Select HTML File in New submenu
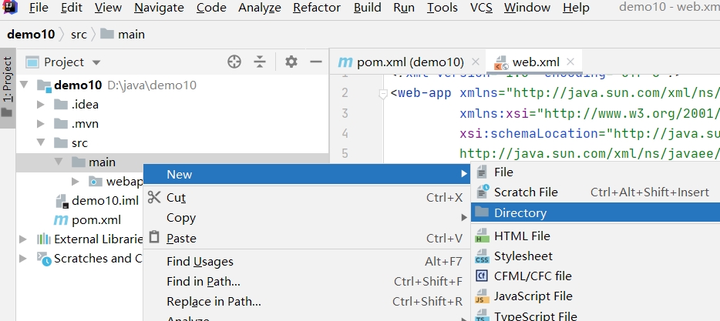Image resolution: width=720 pixels, height=321 pixels. 522,236
